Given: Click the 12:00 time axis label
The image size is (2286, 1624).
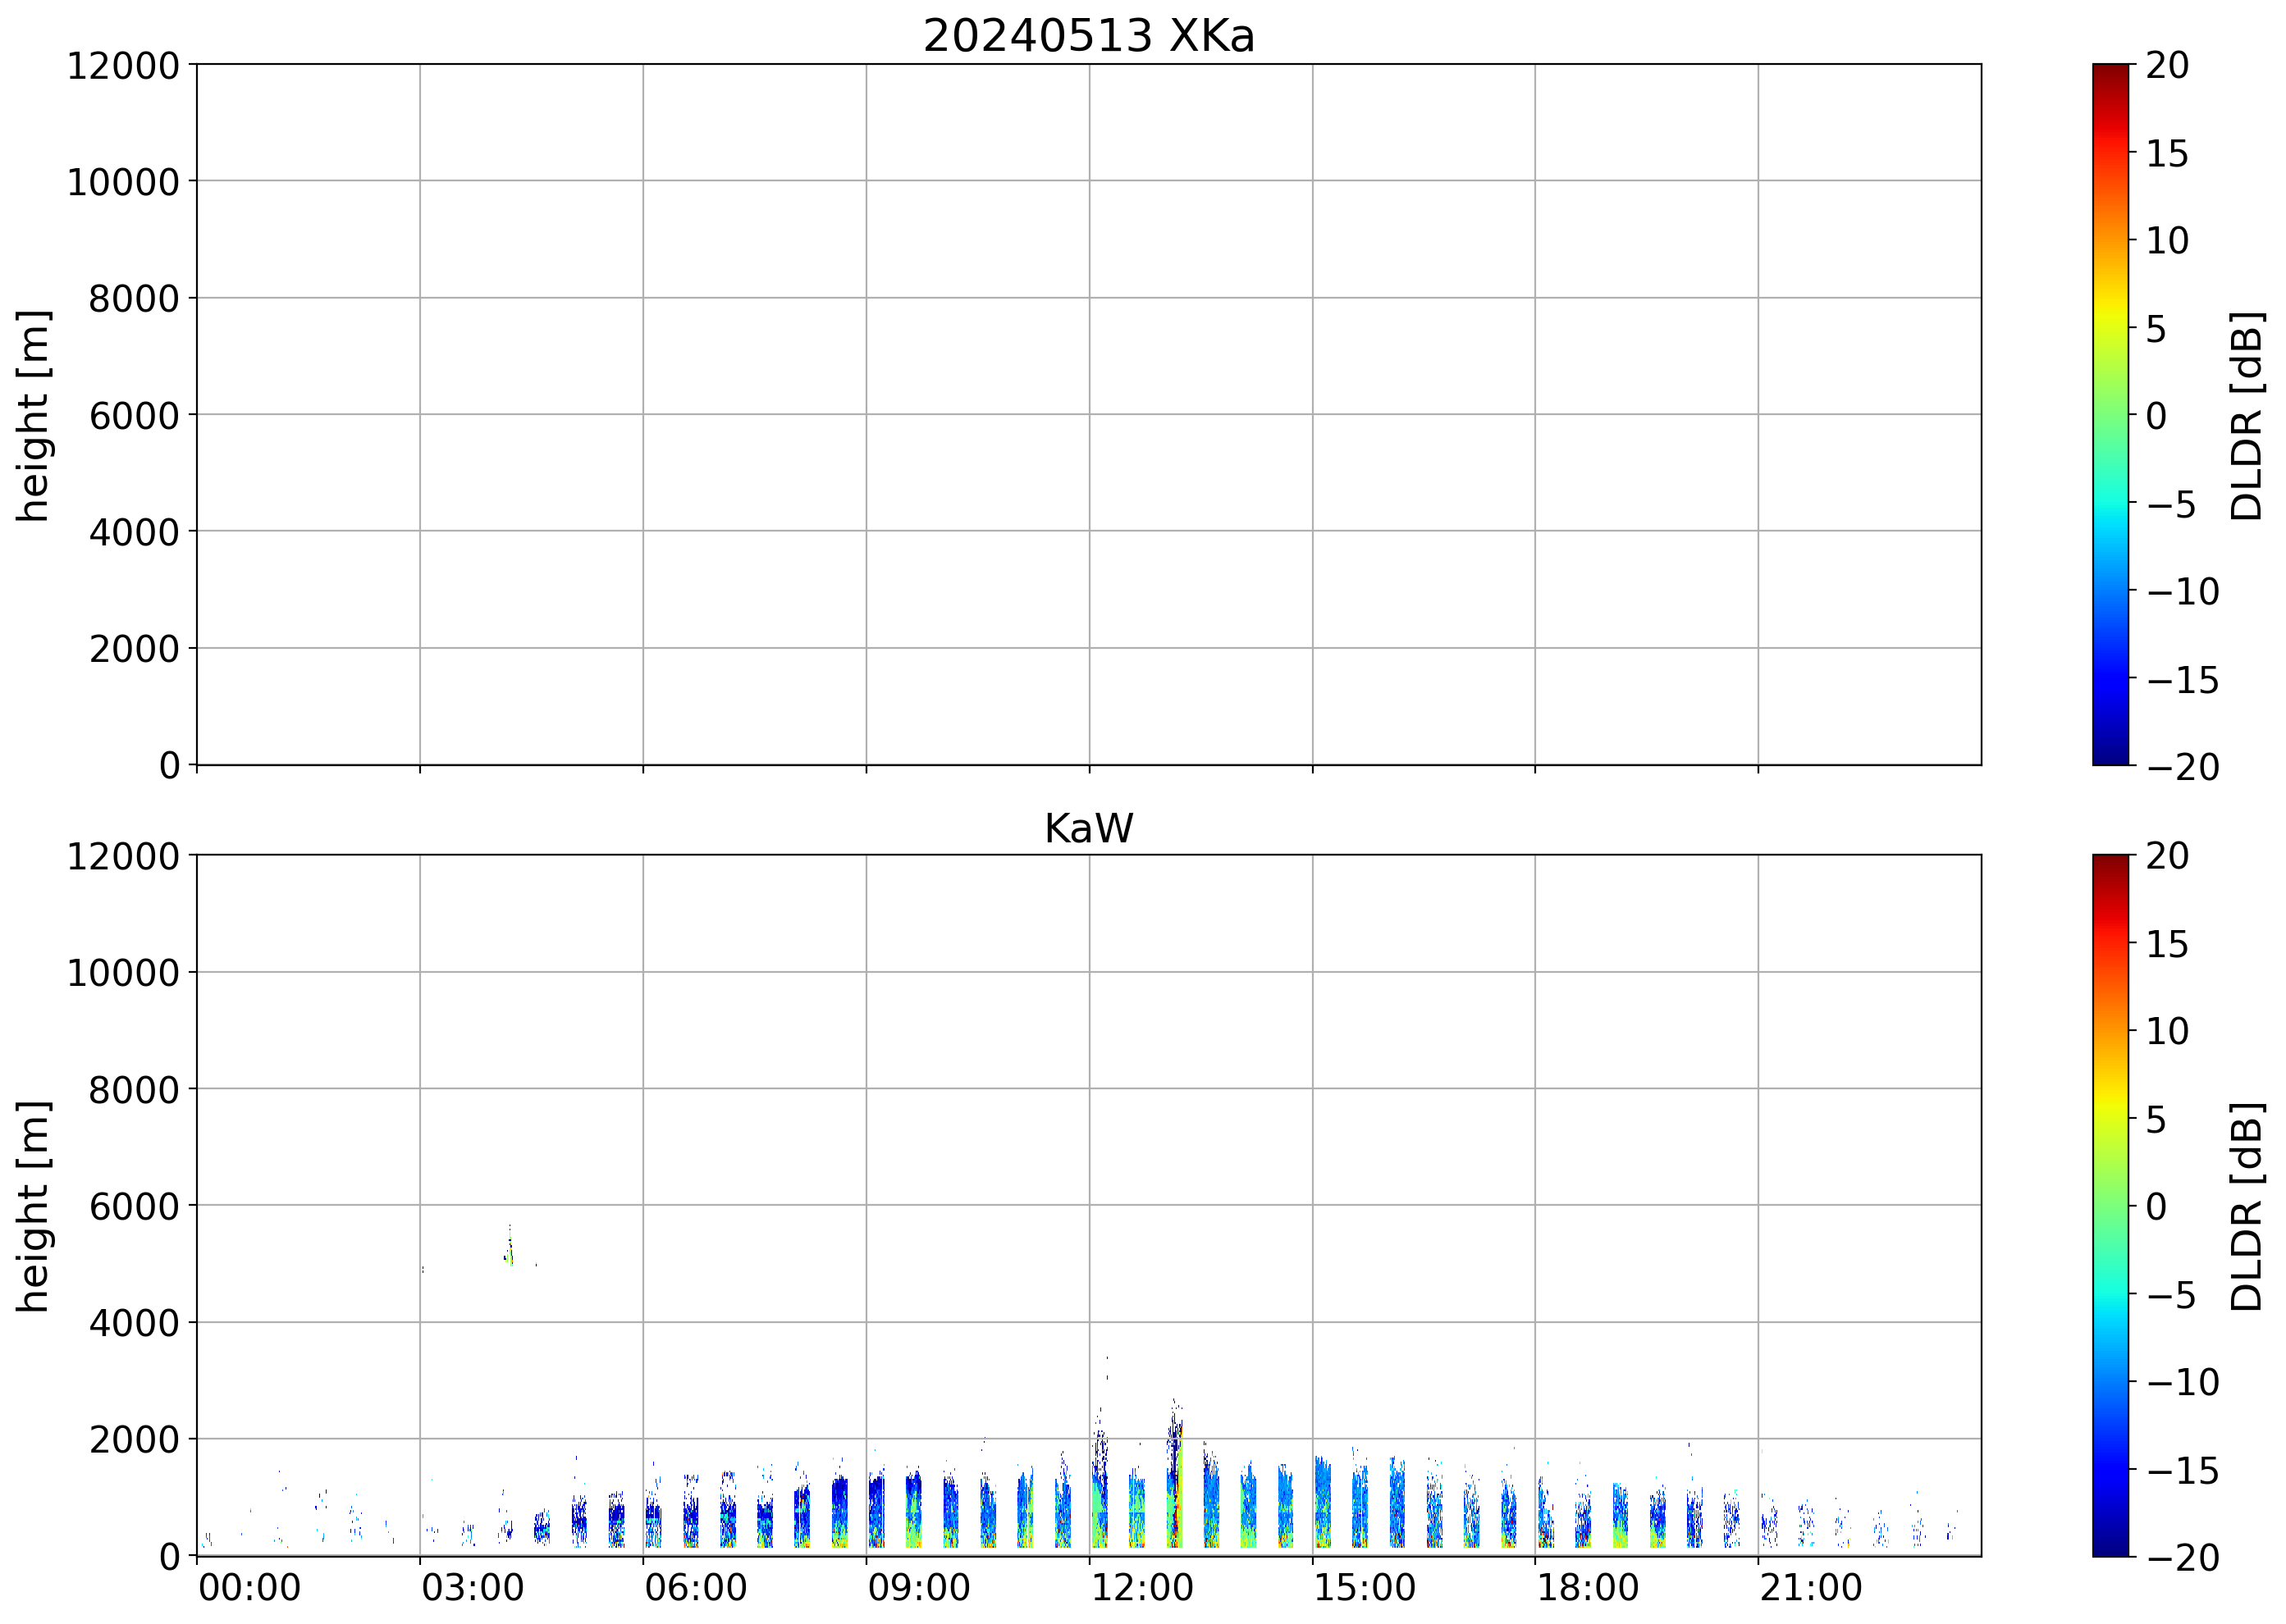Looking at the screenshot, I should [x=1141, y=1588].
